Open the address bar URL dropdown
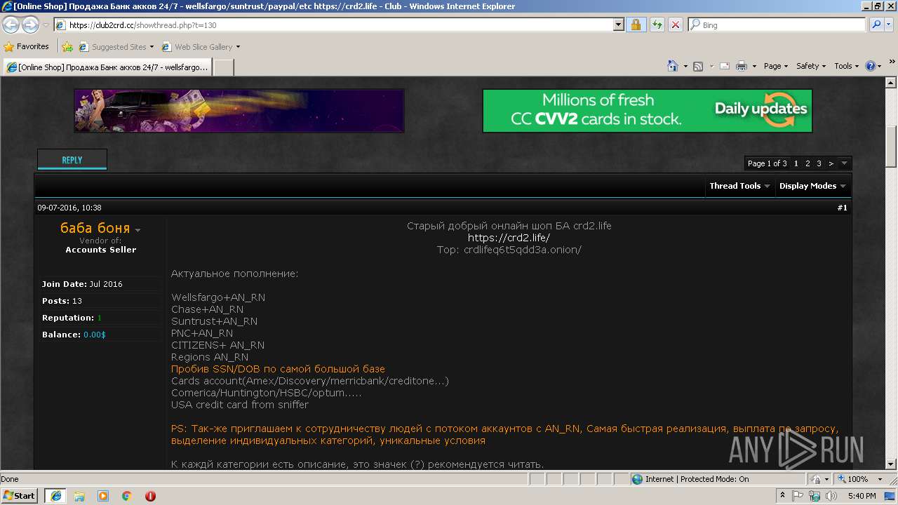Image resolution: width=898 pixels, height=505 pixels. pyautogui.click(x=618, y=25)
